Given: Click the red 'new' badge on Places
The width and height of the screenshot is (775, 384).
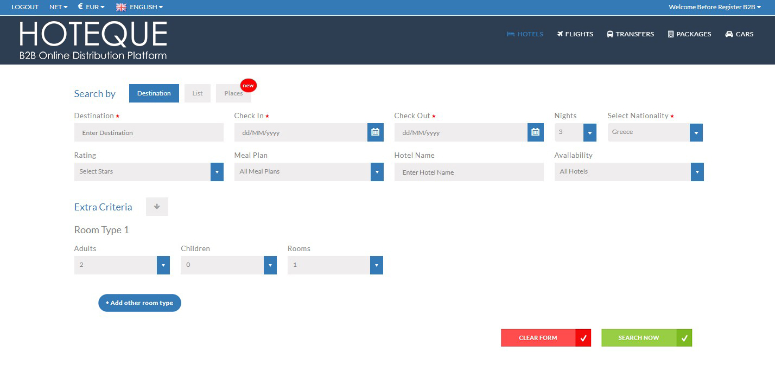Looking at the screenshot, I should (x=248, y=86).
